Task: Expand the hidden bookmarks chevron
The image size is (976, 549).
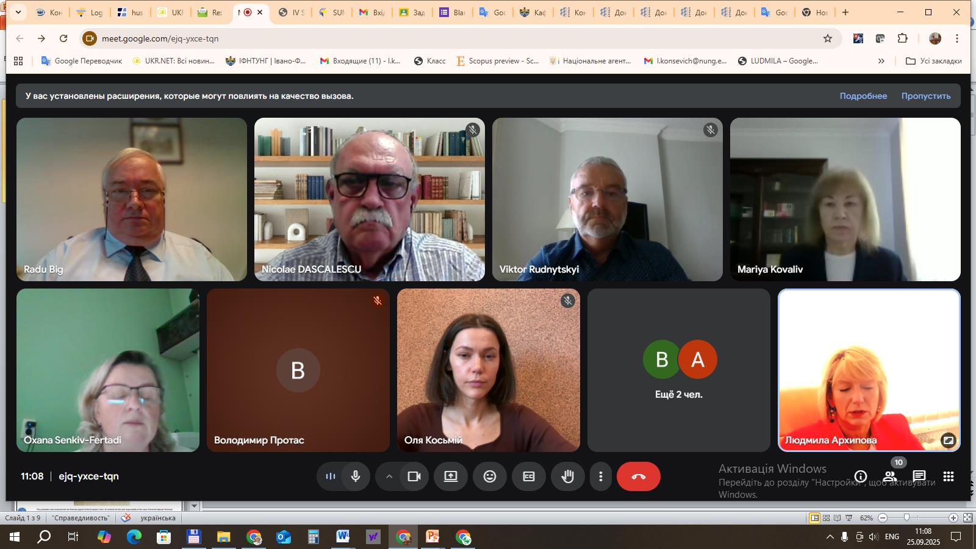Action: 881,61
